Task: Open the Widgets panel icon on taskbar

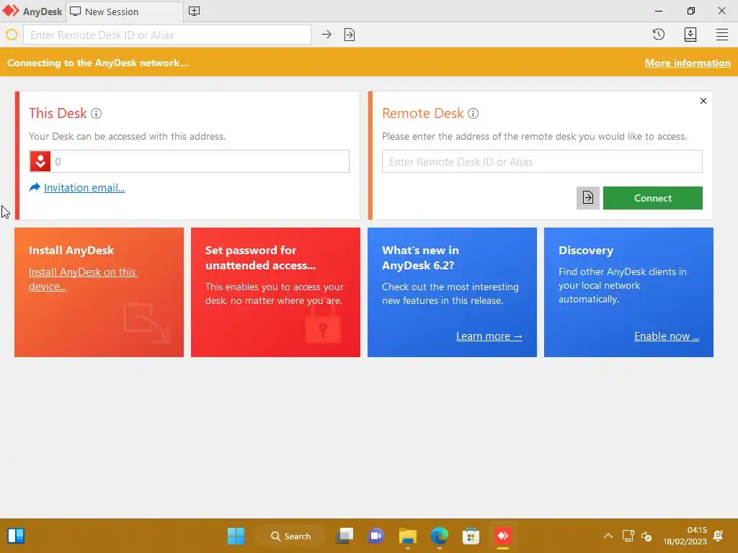Action: click(16, 536)
